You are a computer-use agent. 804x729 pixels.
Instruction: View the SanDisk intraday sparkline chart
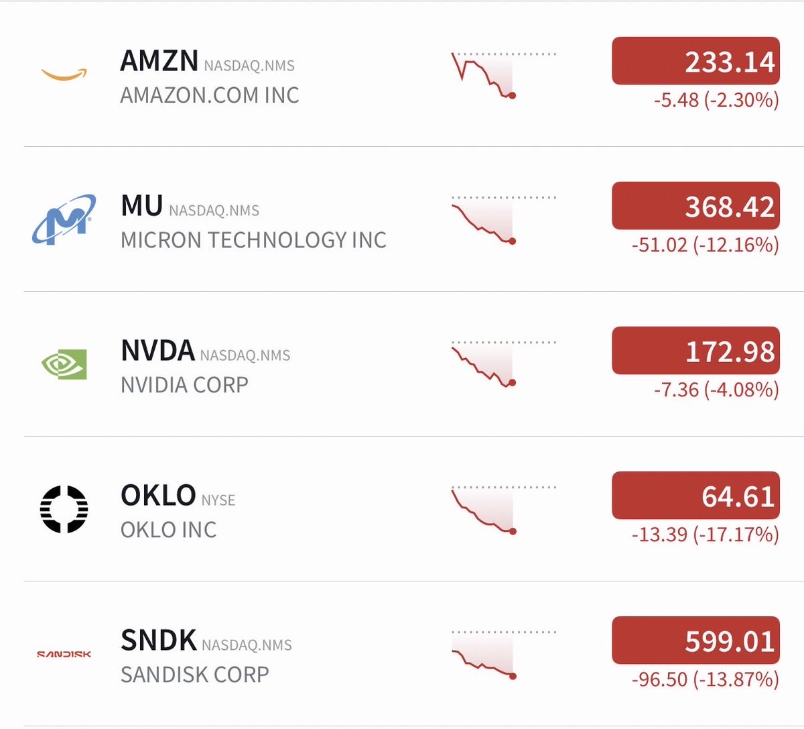[503, 655]
